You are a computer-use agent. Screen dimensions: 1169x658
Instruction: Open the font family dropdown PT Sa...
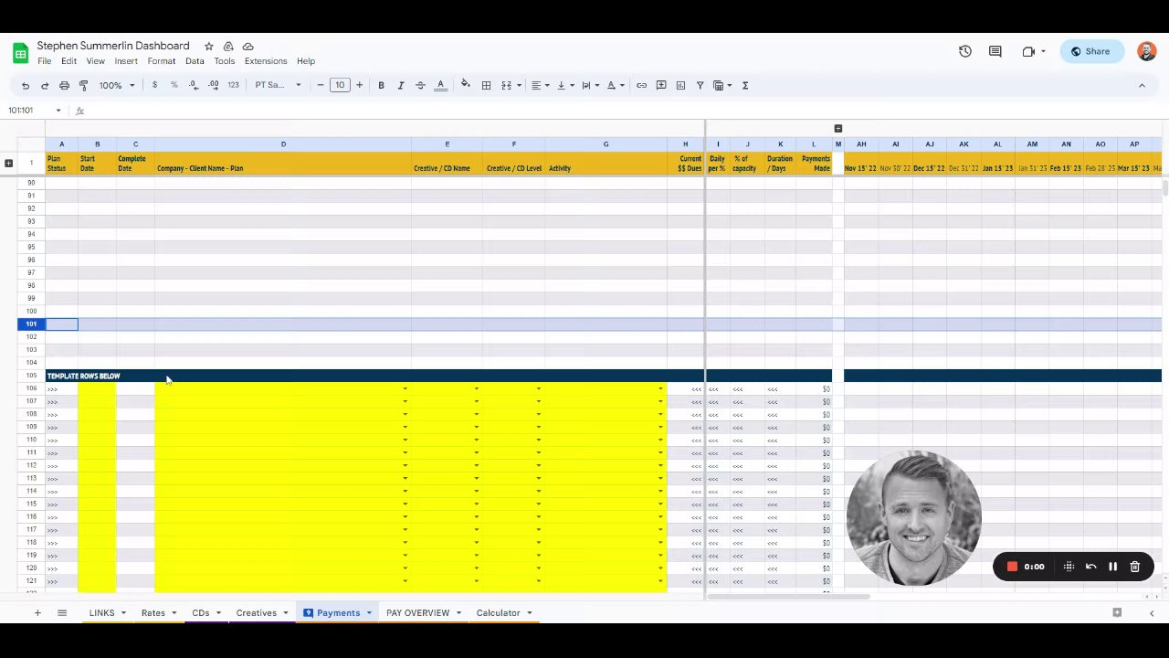278,85
